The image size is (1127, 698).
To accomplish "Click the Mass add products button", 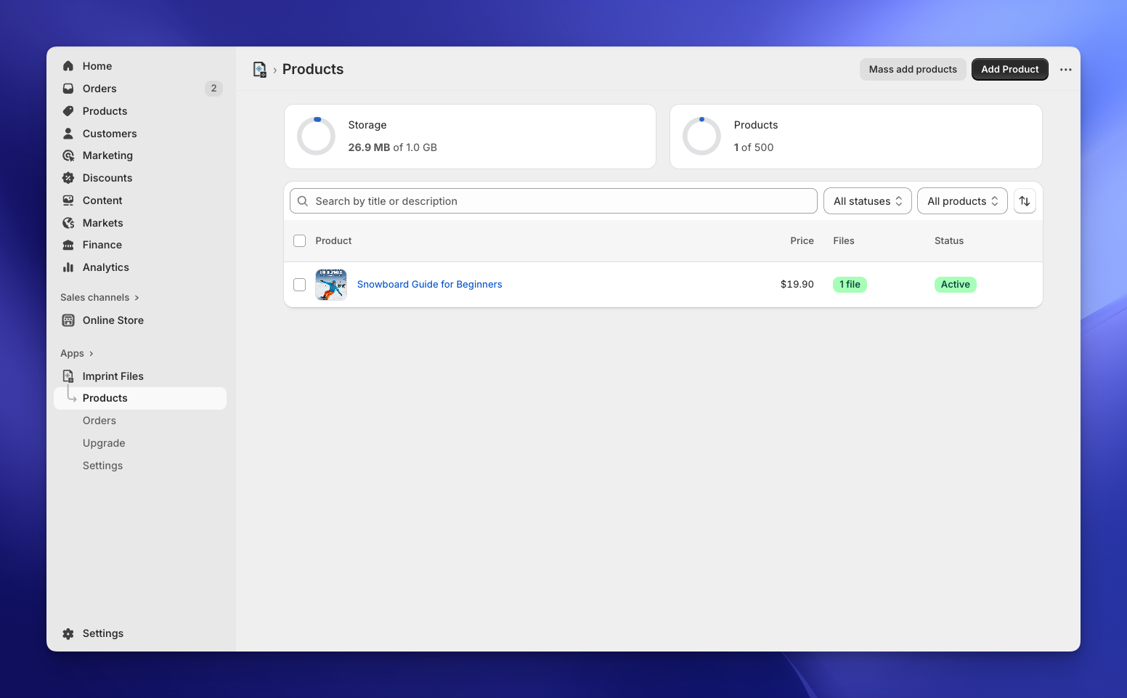I will 913,70.
